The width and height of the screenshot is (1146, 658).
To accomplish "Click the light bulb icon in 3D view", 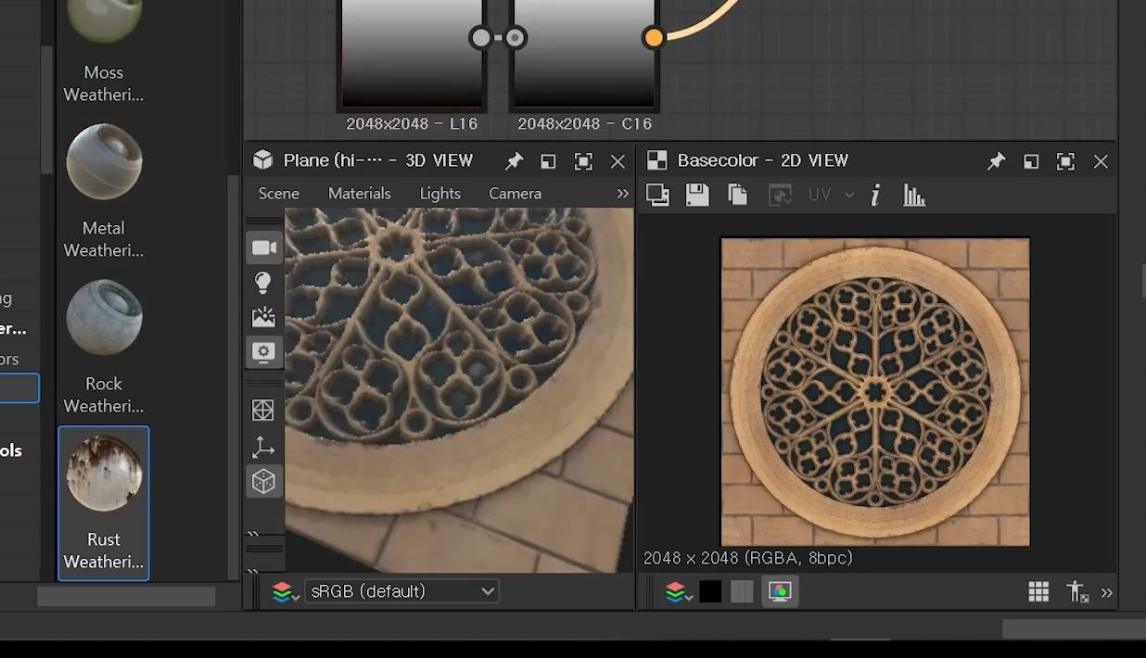I will click(263, 283).
